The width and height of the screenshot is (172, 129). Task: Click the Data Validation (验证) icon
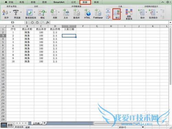(117, 12)
